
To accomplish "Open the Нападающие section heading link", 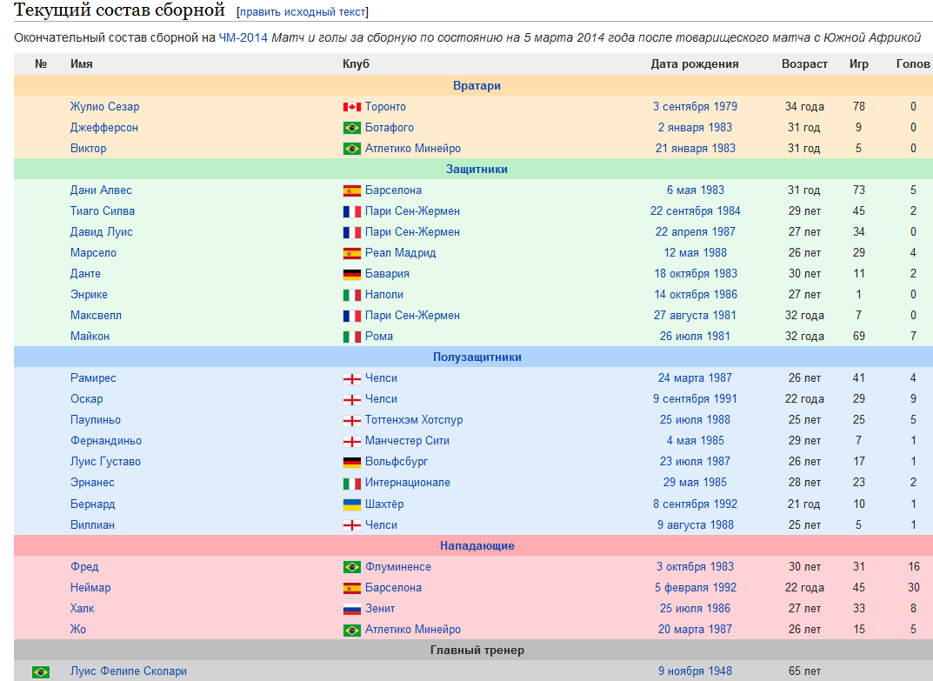I will click(476, 545).
